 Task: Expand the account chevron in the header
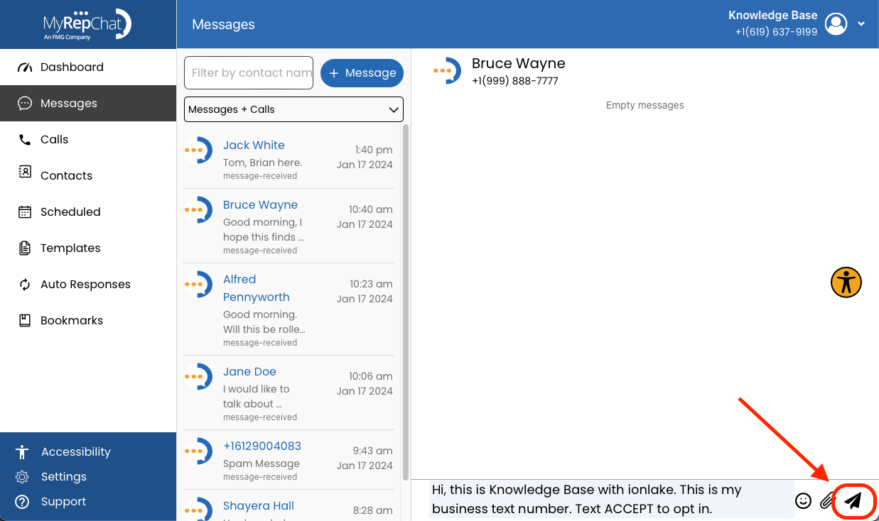point(861,23)
